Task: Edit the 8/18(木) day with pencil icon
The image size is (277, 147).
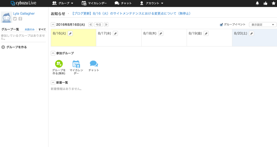Action: tap(161, 34)
